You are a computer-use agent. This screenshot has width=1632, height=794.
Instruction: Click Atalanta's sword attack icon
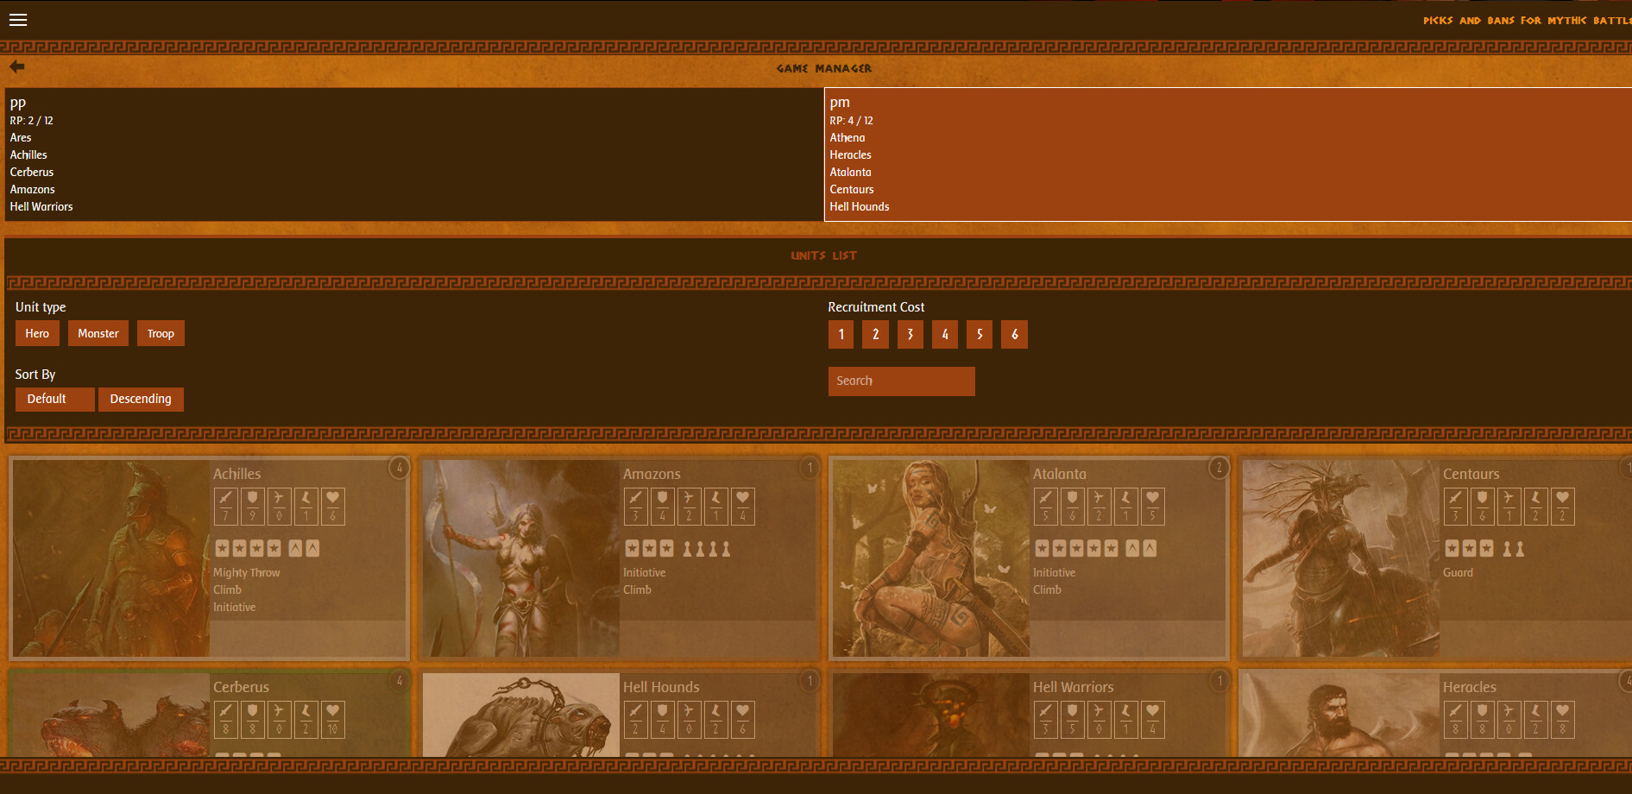coord(1045,507)
